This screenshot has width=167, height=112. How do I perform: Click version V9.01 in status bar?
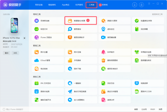click(x=152, y=109)
